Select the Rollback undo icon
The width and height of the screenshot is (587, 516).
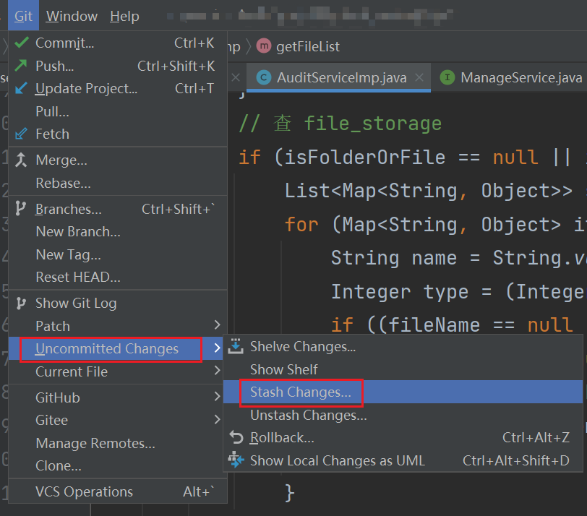pyautogui.click(x=235, y=438)
